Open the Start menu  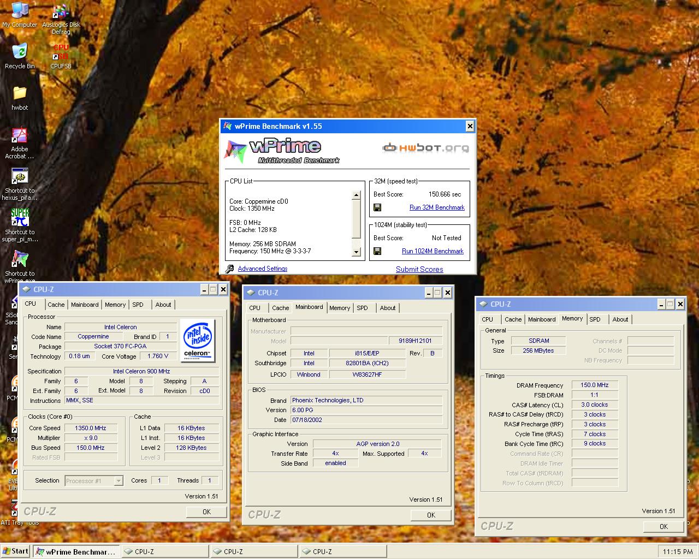click(16, 551)
